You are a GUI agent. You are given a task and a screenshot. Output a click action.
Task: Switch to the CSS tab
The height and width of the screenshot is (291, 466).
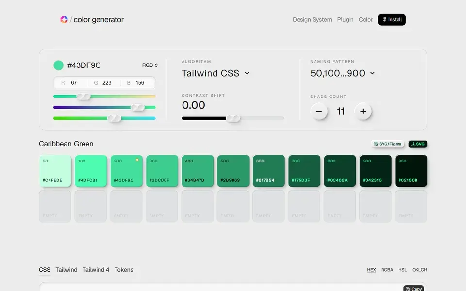45,270
